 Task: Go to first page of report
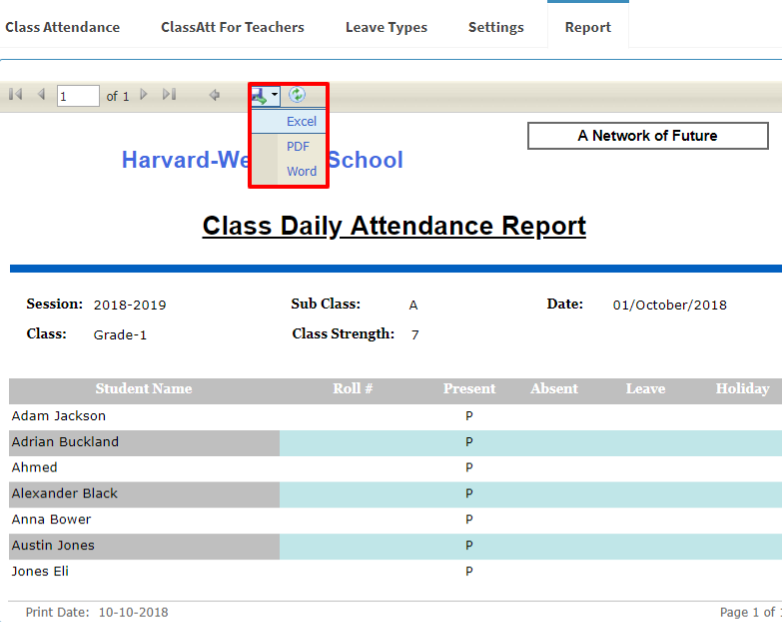[15, 94]
